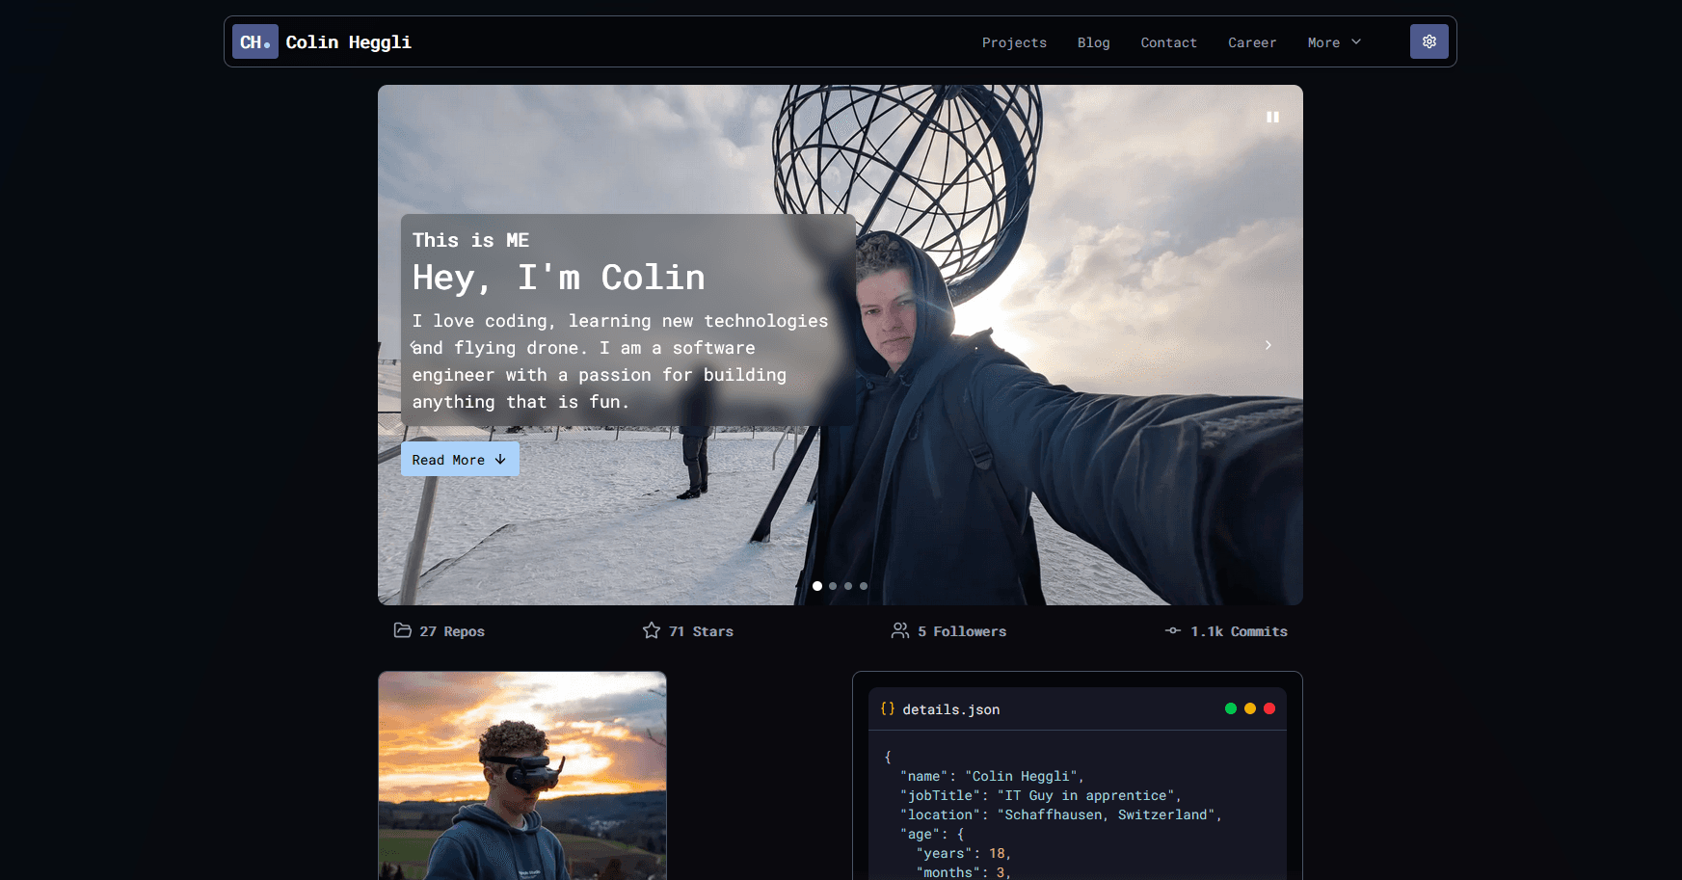Click the Read More button
This screenshot has height=880, width=1682.
pyautogui.click(x=460, y=459)
